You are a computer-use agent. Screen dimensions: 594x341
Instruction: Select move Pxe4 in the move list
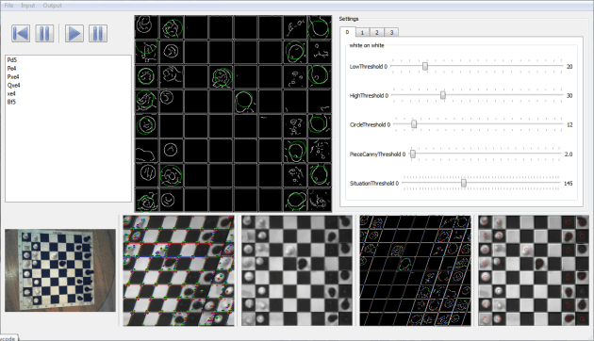click(13, 77)
